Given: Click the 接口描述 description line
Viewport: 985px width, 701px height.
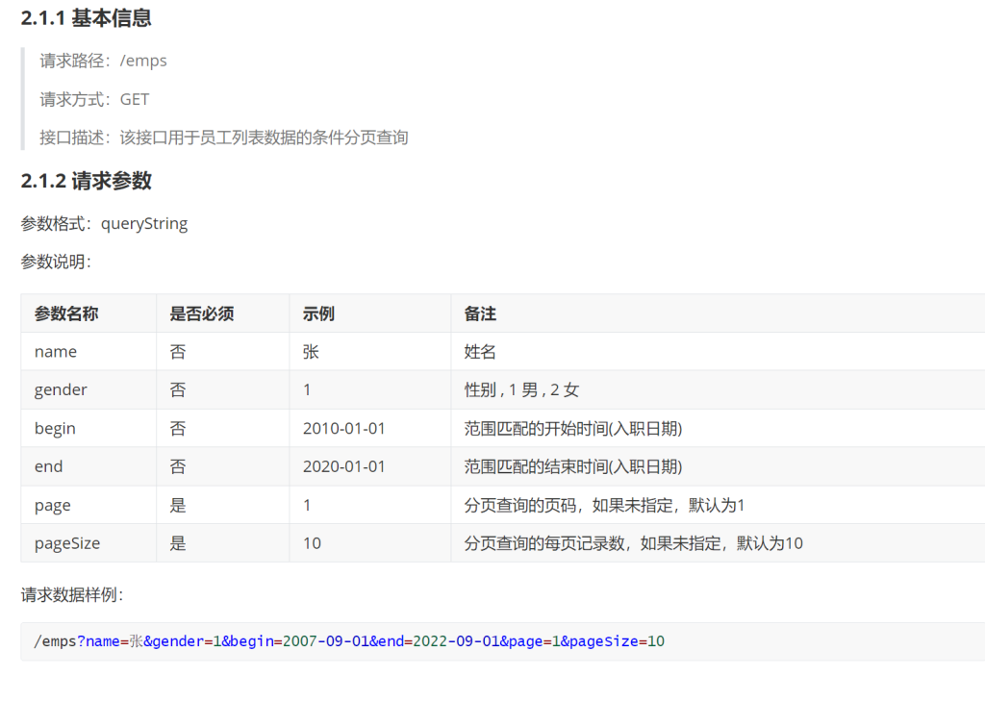Looking at the screenshot, I should [223, 138].
